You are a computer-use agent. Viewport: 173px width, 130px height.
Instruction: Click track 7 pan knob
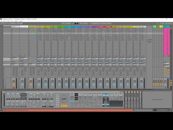(x=80, y=82)
